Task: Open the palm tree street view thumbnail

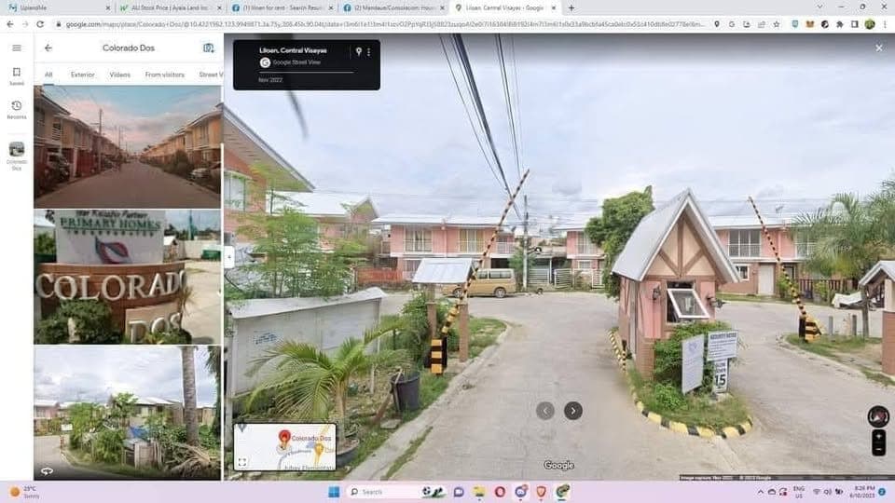Action: tap(128, 413)
